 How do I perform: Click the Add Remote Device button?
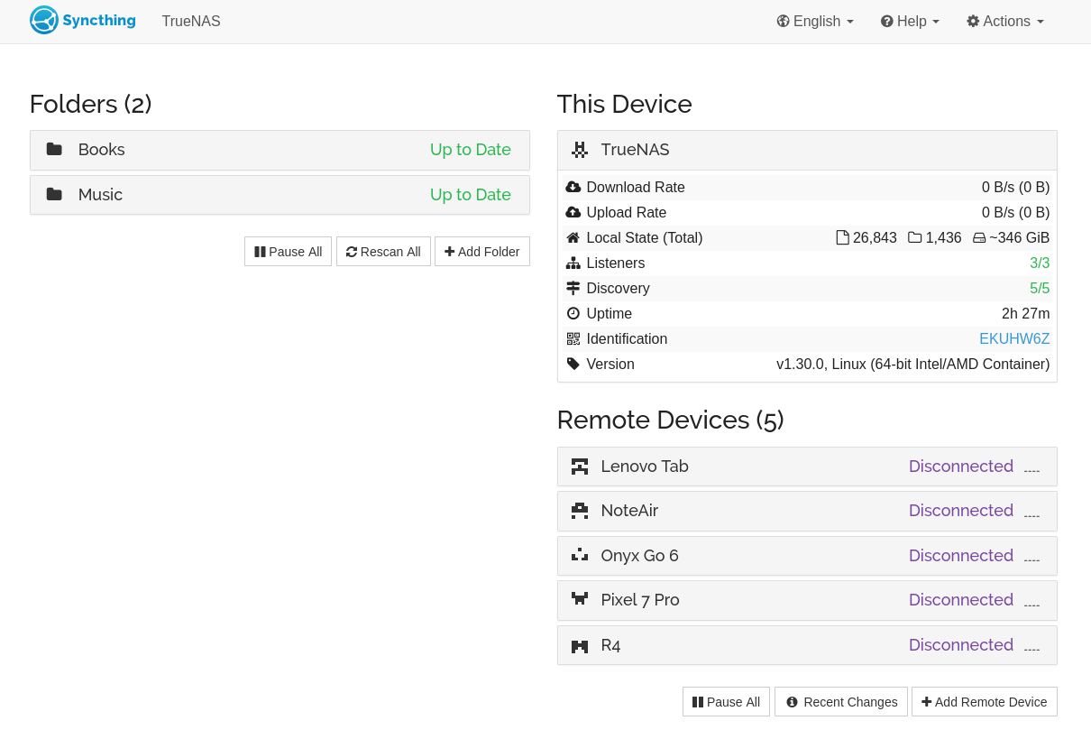click(985, 702)
